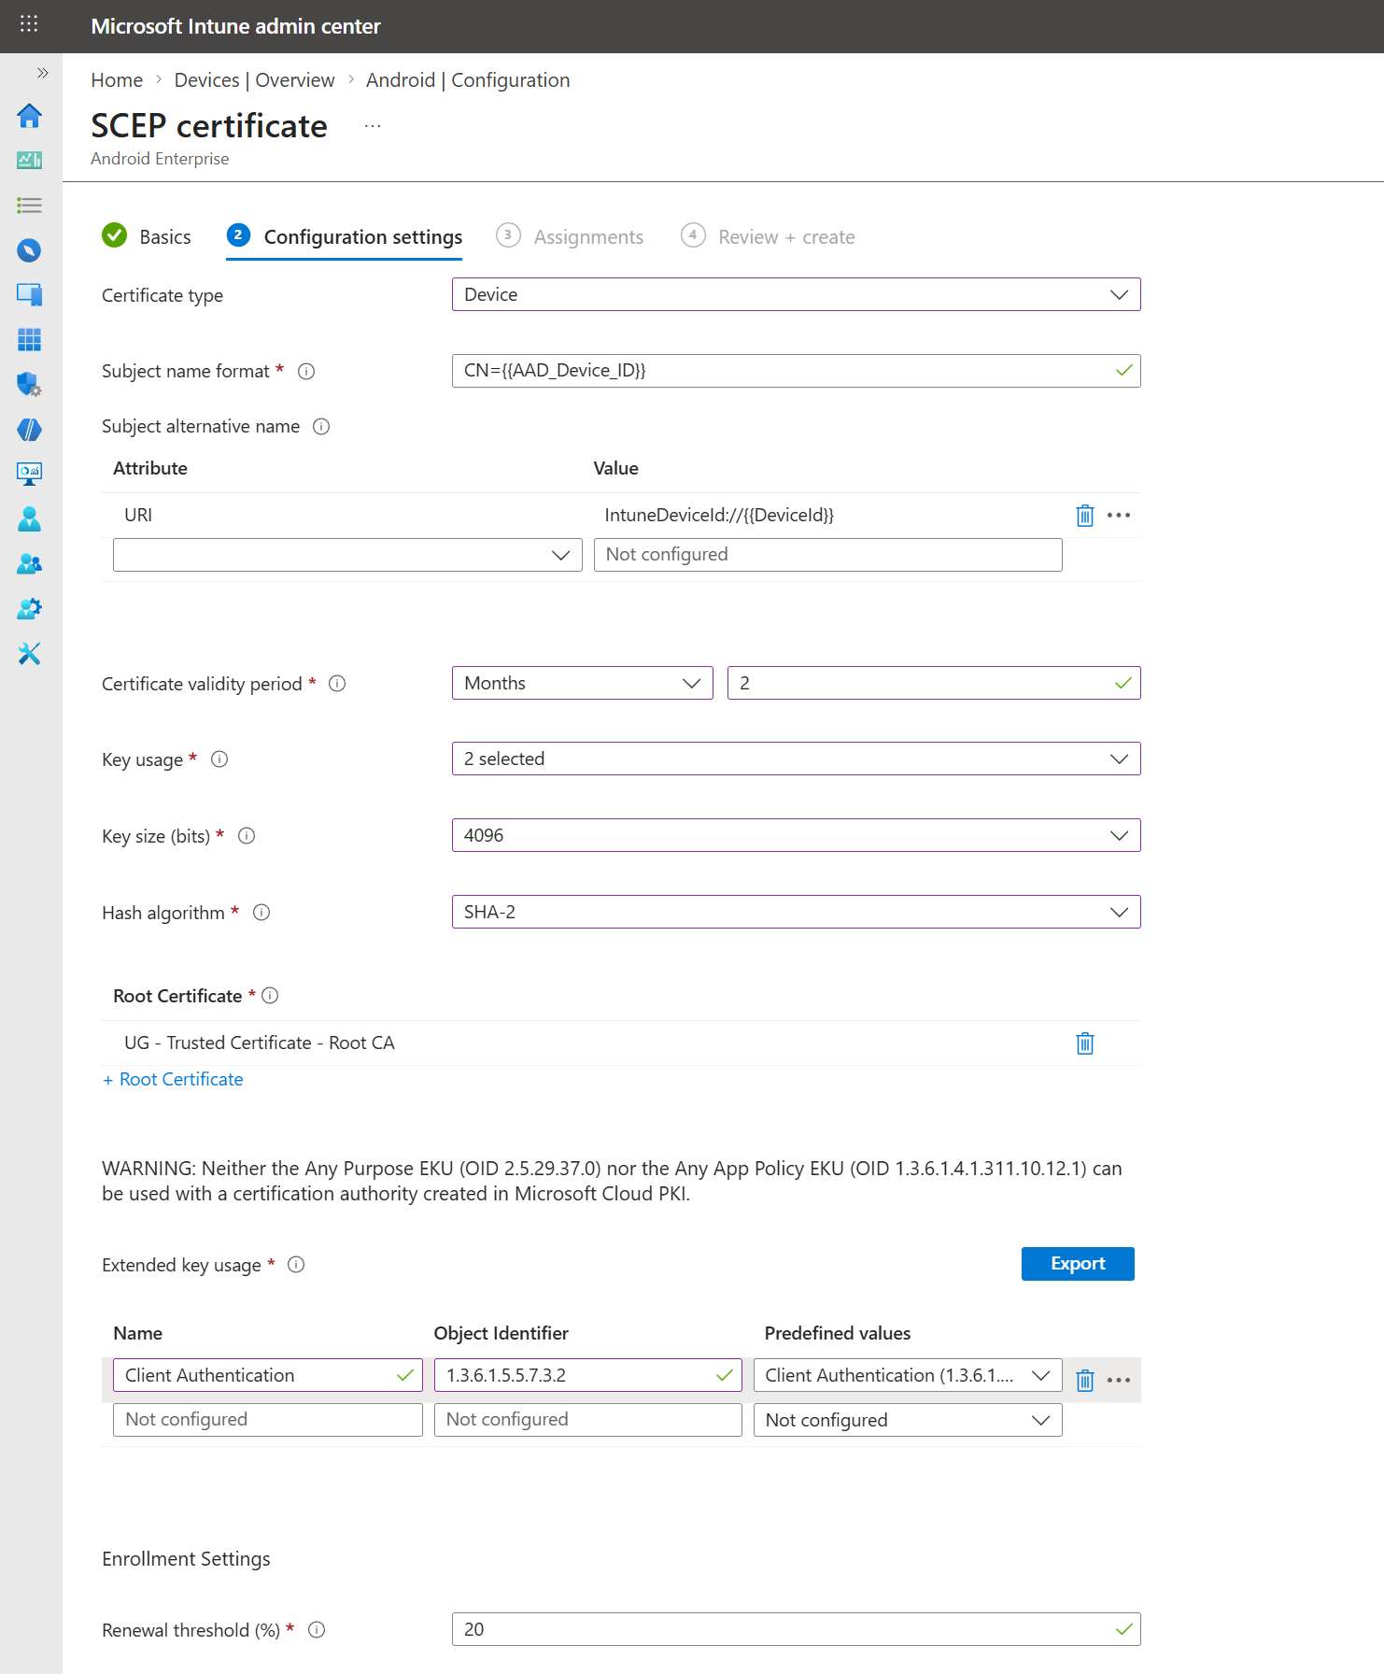Open the Explorer compass icon in sidebar
This screenshot has height=1674, width=1384.
pos(30,250)
